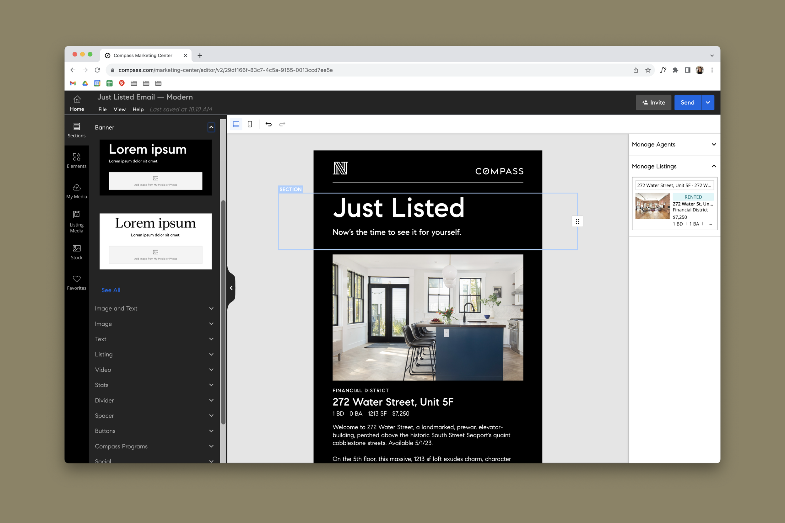This screenshot has height=523, width=785.
Task: Collapse the left sidebar panel handle
Action: (x=231, y=287)
